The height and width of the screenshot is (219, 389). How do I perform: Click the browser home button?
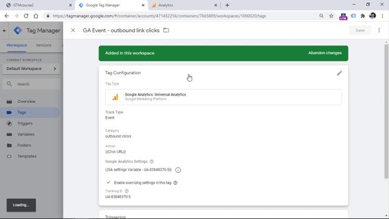(36, 16)
